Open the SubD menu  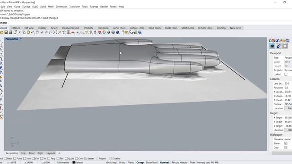[35, 6]
